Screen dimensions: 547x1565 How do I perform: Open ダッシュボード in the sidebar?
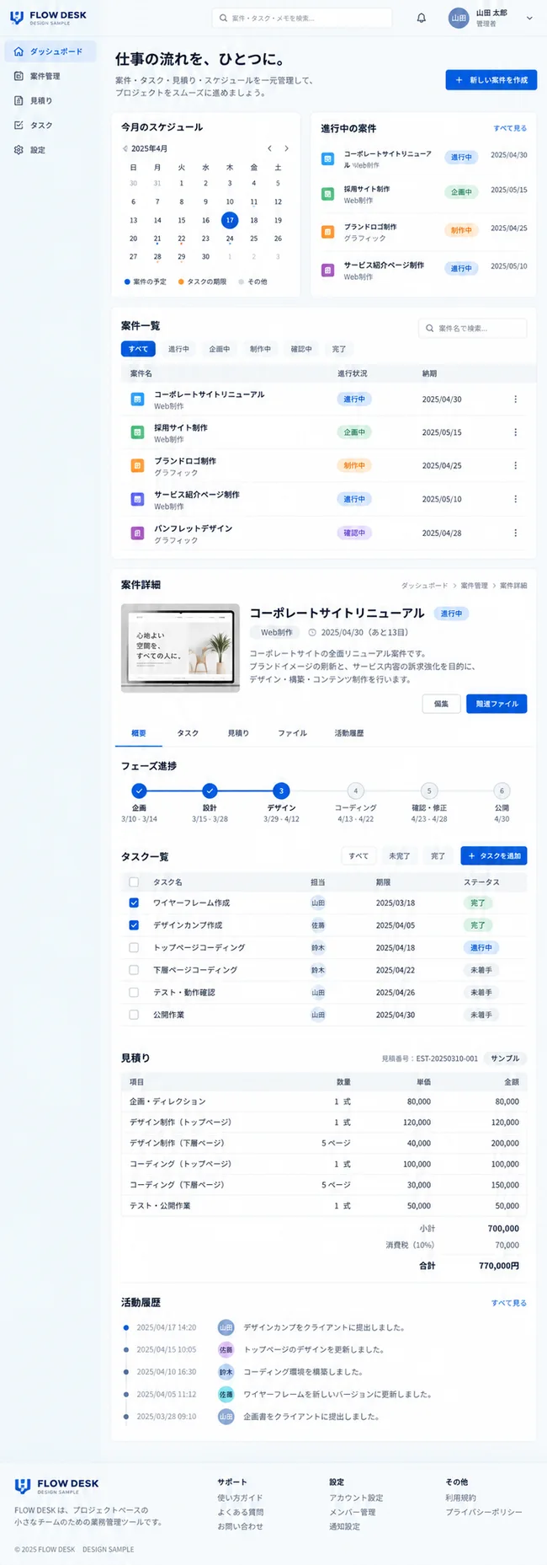pos(50,51)
